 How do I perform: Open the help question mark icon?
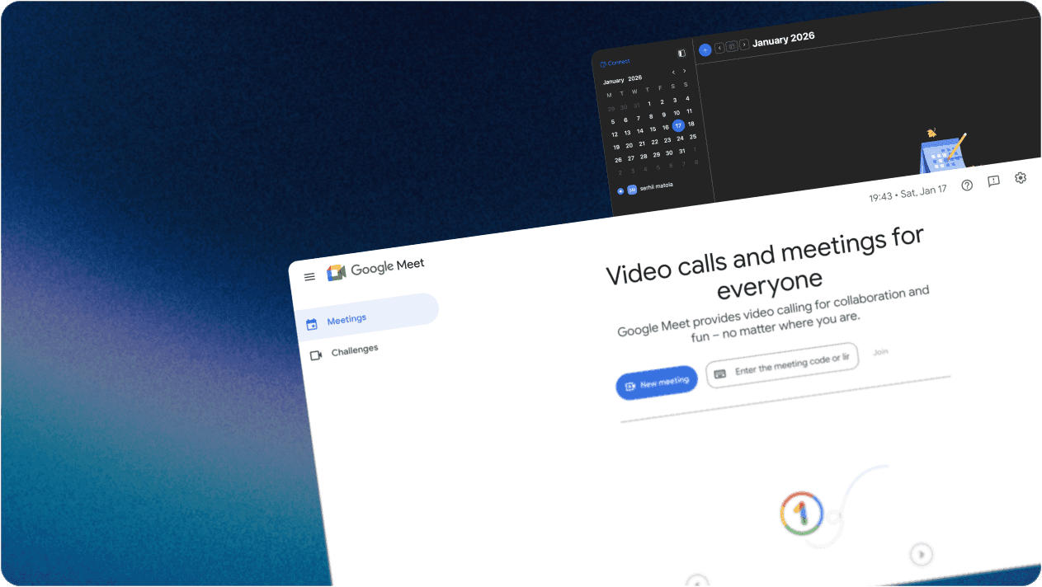967,185
